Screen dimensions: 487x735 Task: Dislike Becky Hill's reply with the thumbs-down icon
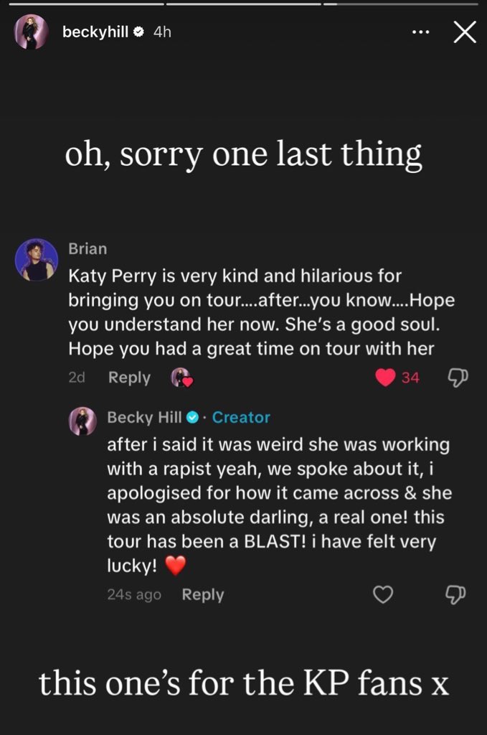click(457, 594)
